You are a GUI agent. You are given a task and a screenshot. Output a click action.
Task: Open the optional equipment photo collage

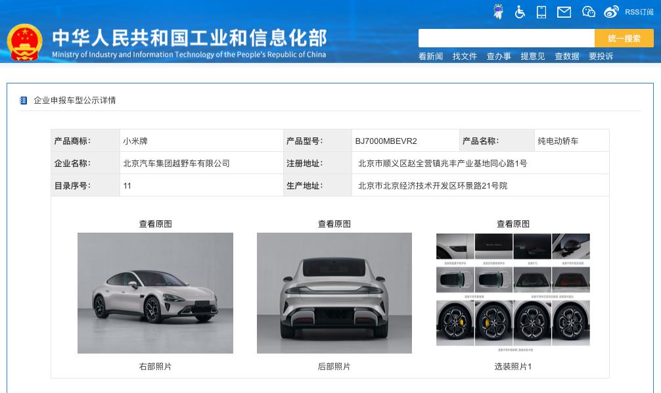[x=513, y=292]
